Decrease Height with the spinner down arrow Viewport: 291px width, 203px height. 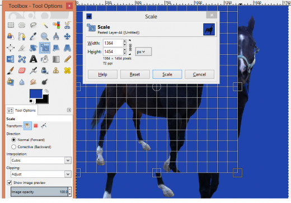tap(125, 54)
